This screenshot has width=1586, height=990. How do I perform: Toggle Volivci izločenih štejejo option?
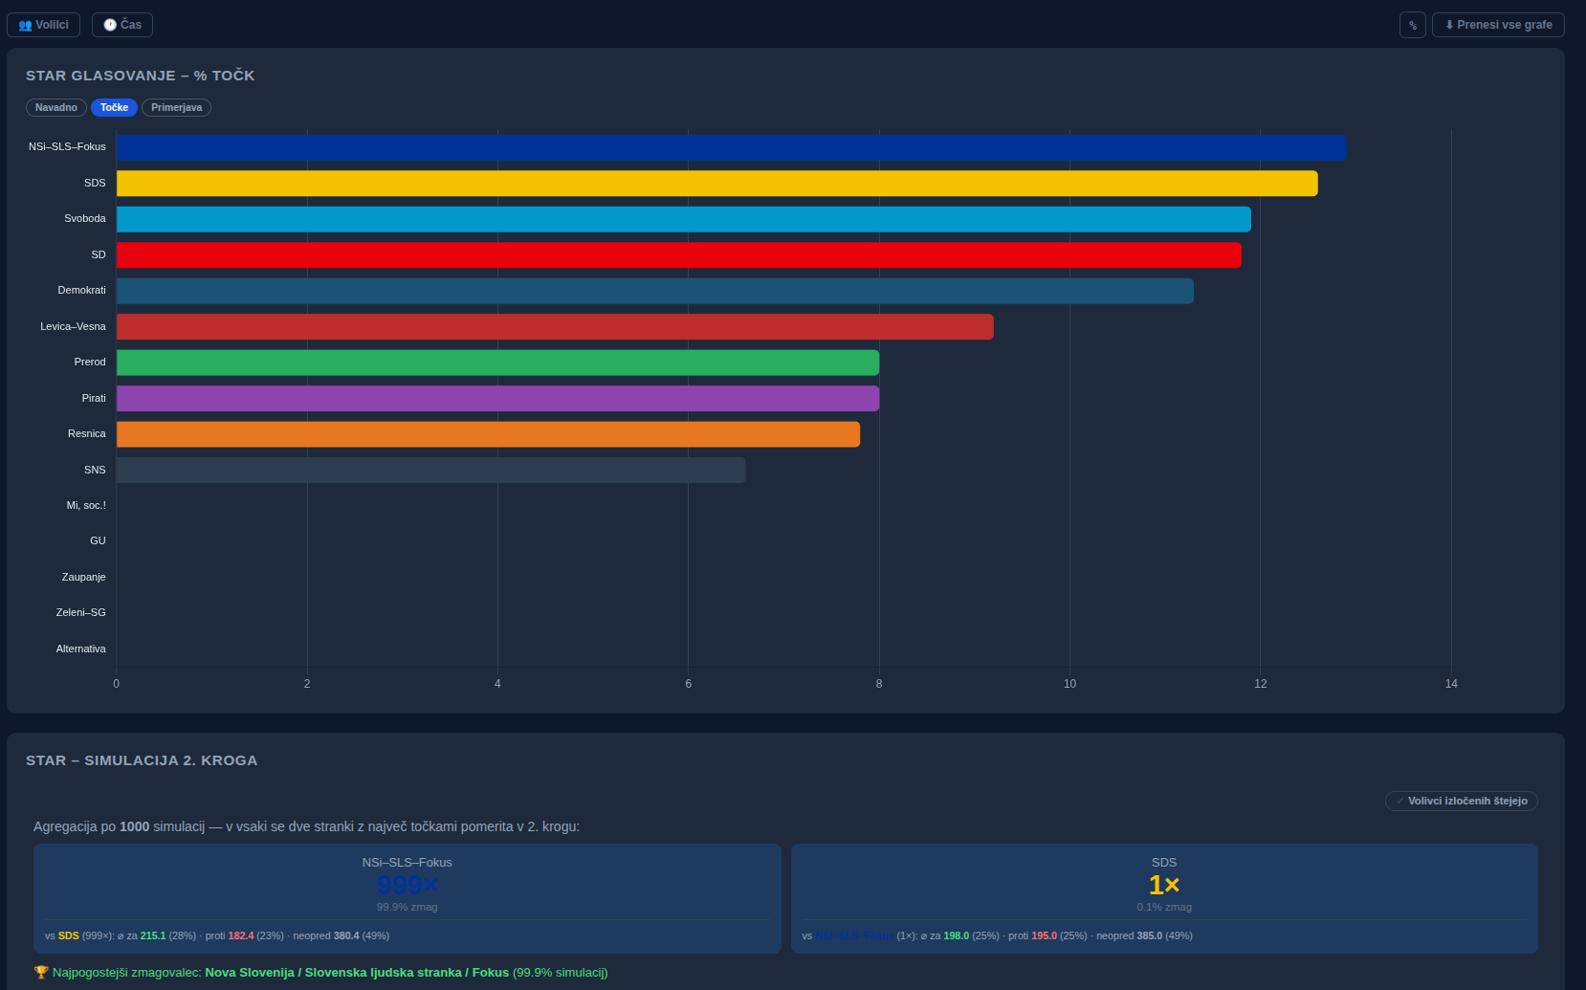pyautogui.click(x=1461, y=801)
